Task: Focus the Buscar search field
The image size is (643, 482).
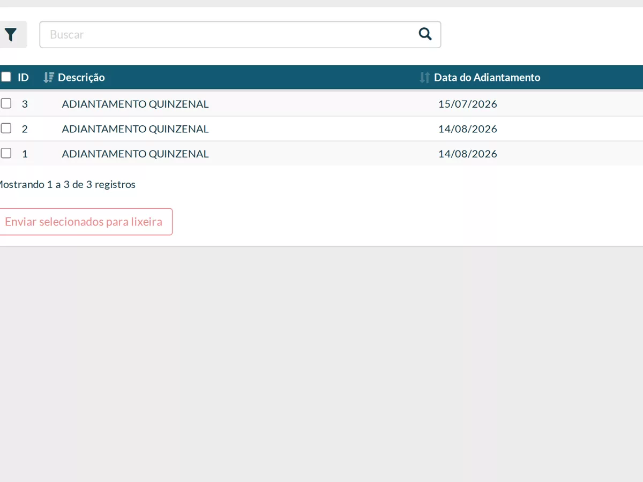Action: [240, 35]
